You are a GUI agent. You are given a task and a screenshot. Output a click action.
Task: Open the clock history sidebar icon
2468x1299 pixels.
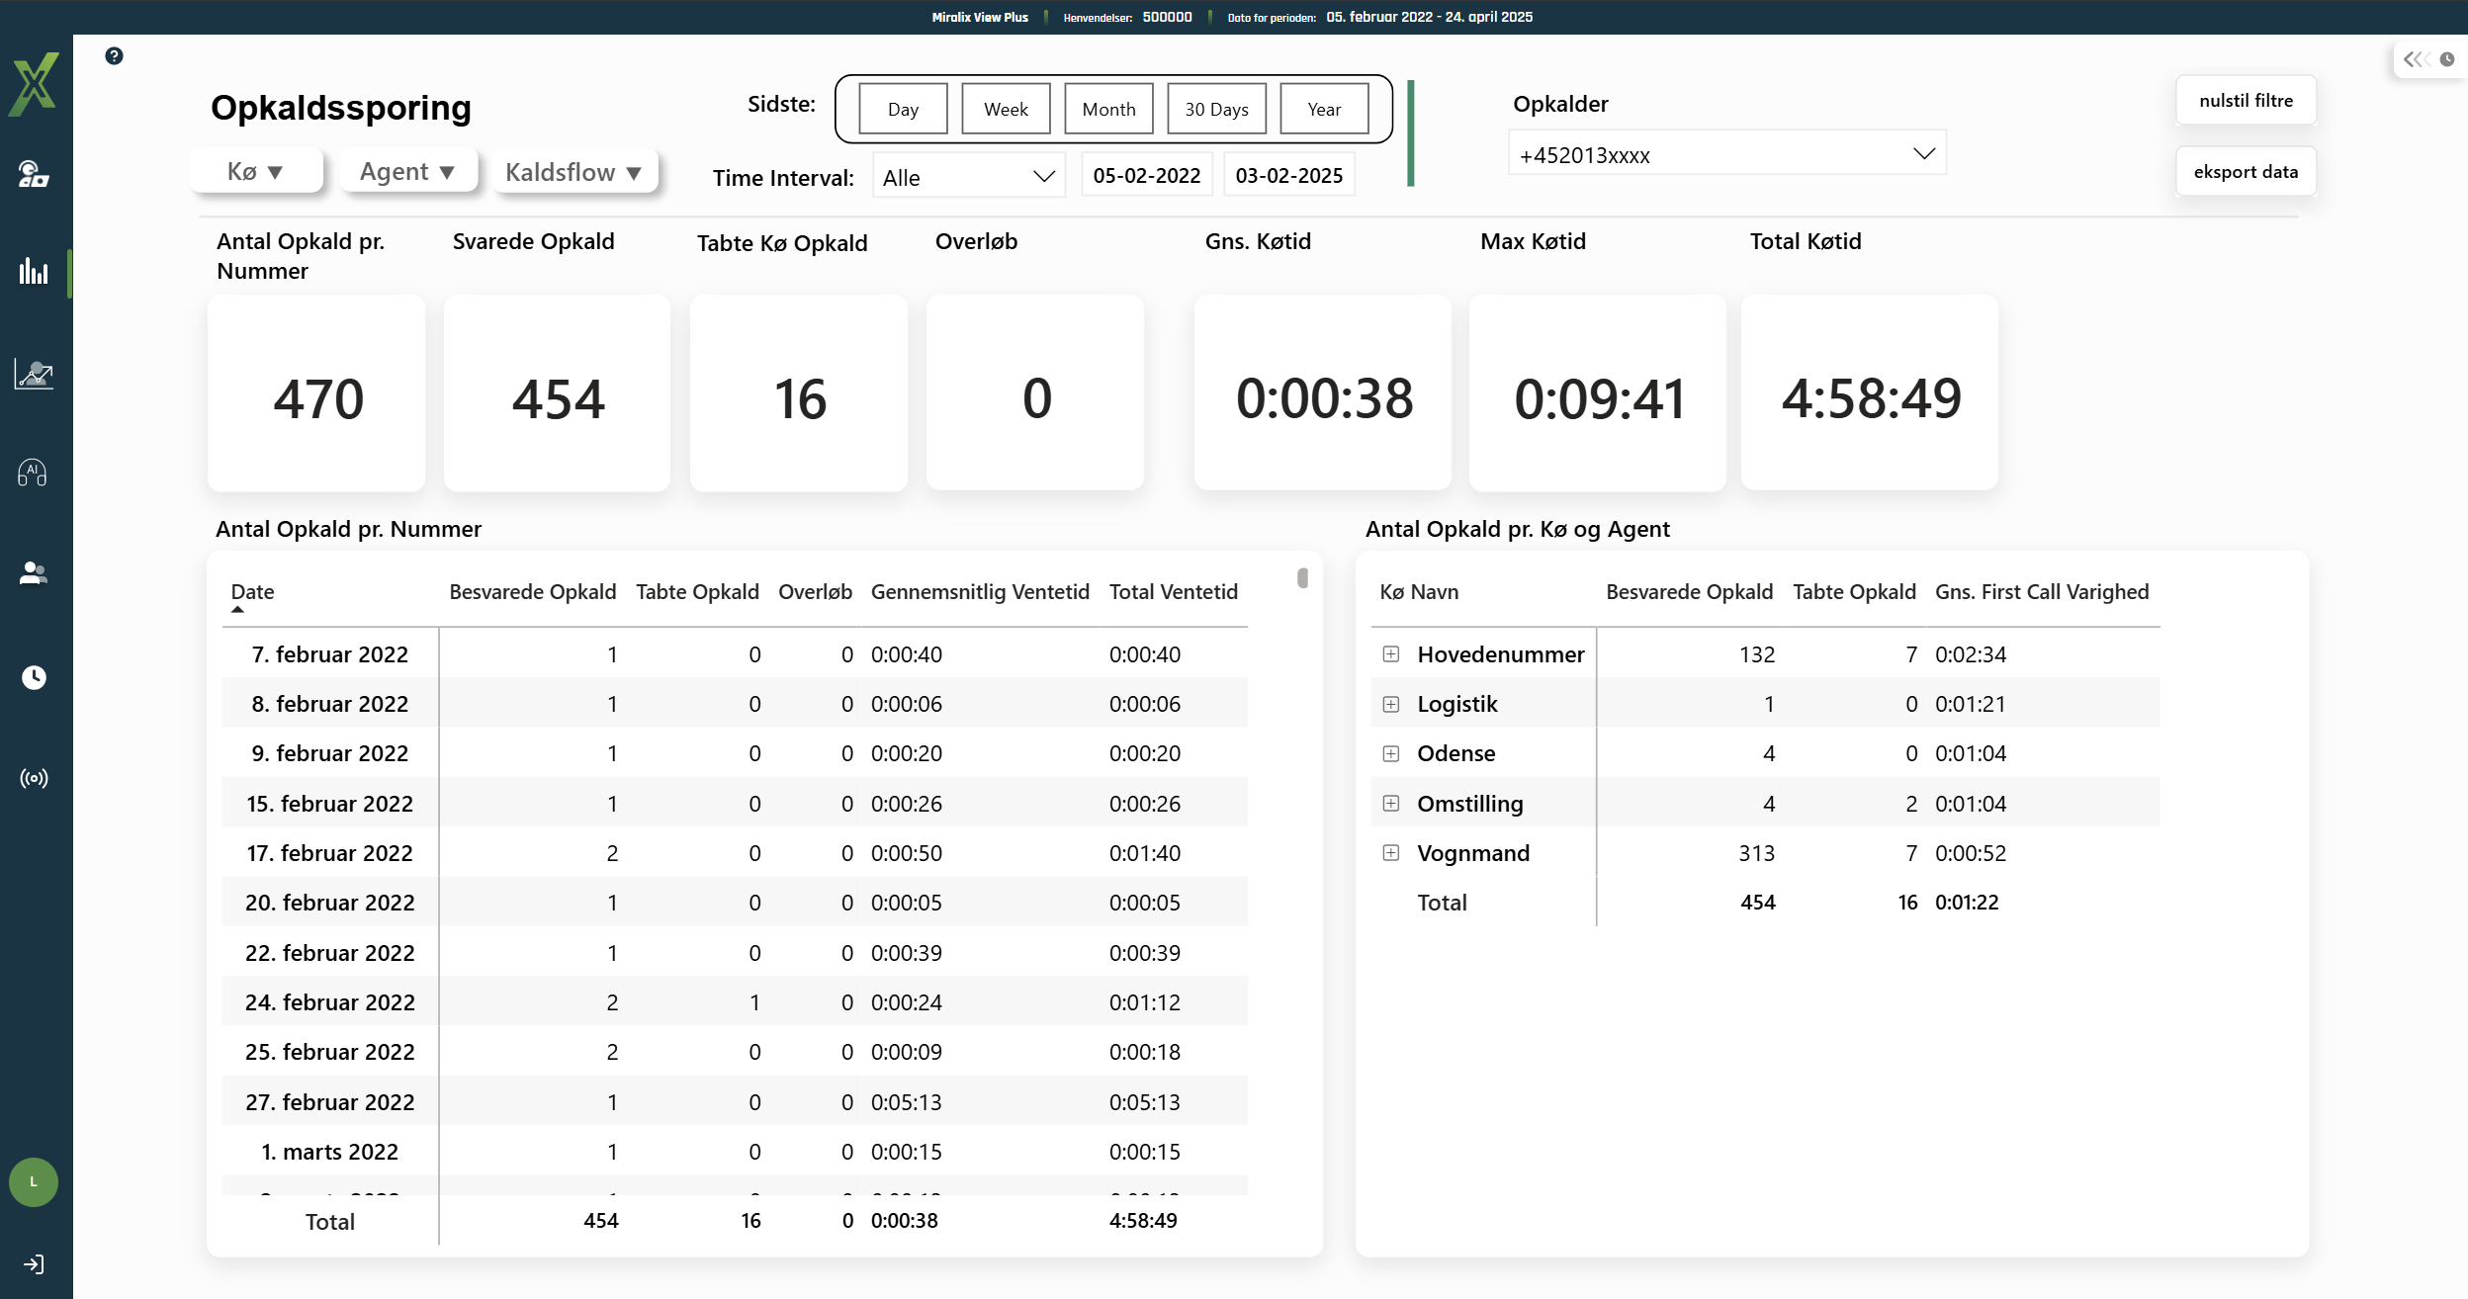34,677
